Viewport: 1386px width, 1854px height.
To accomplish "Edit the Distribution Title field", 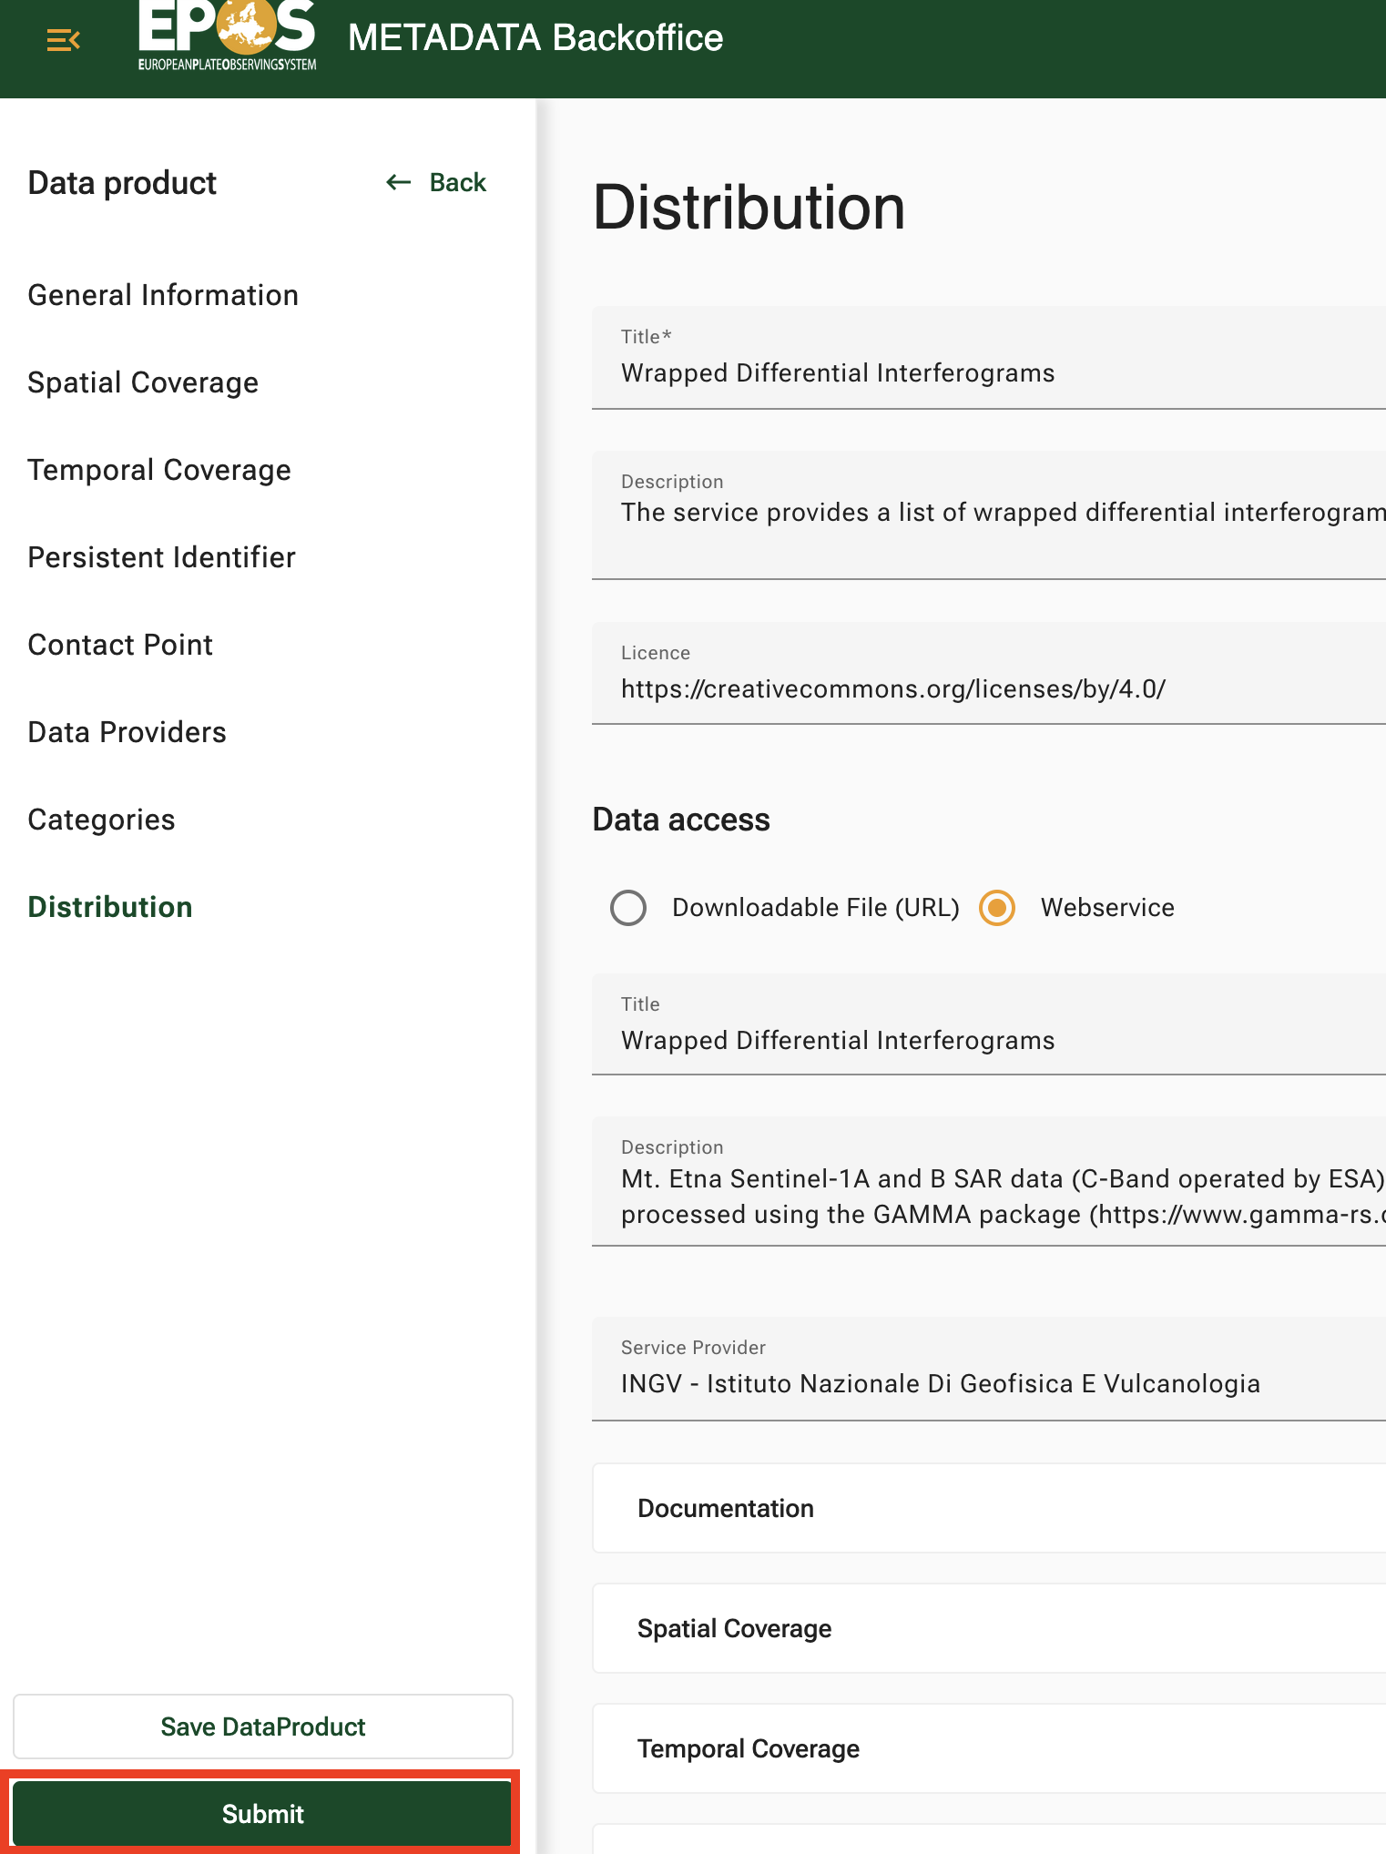I will [x=988, y=373].
